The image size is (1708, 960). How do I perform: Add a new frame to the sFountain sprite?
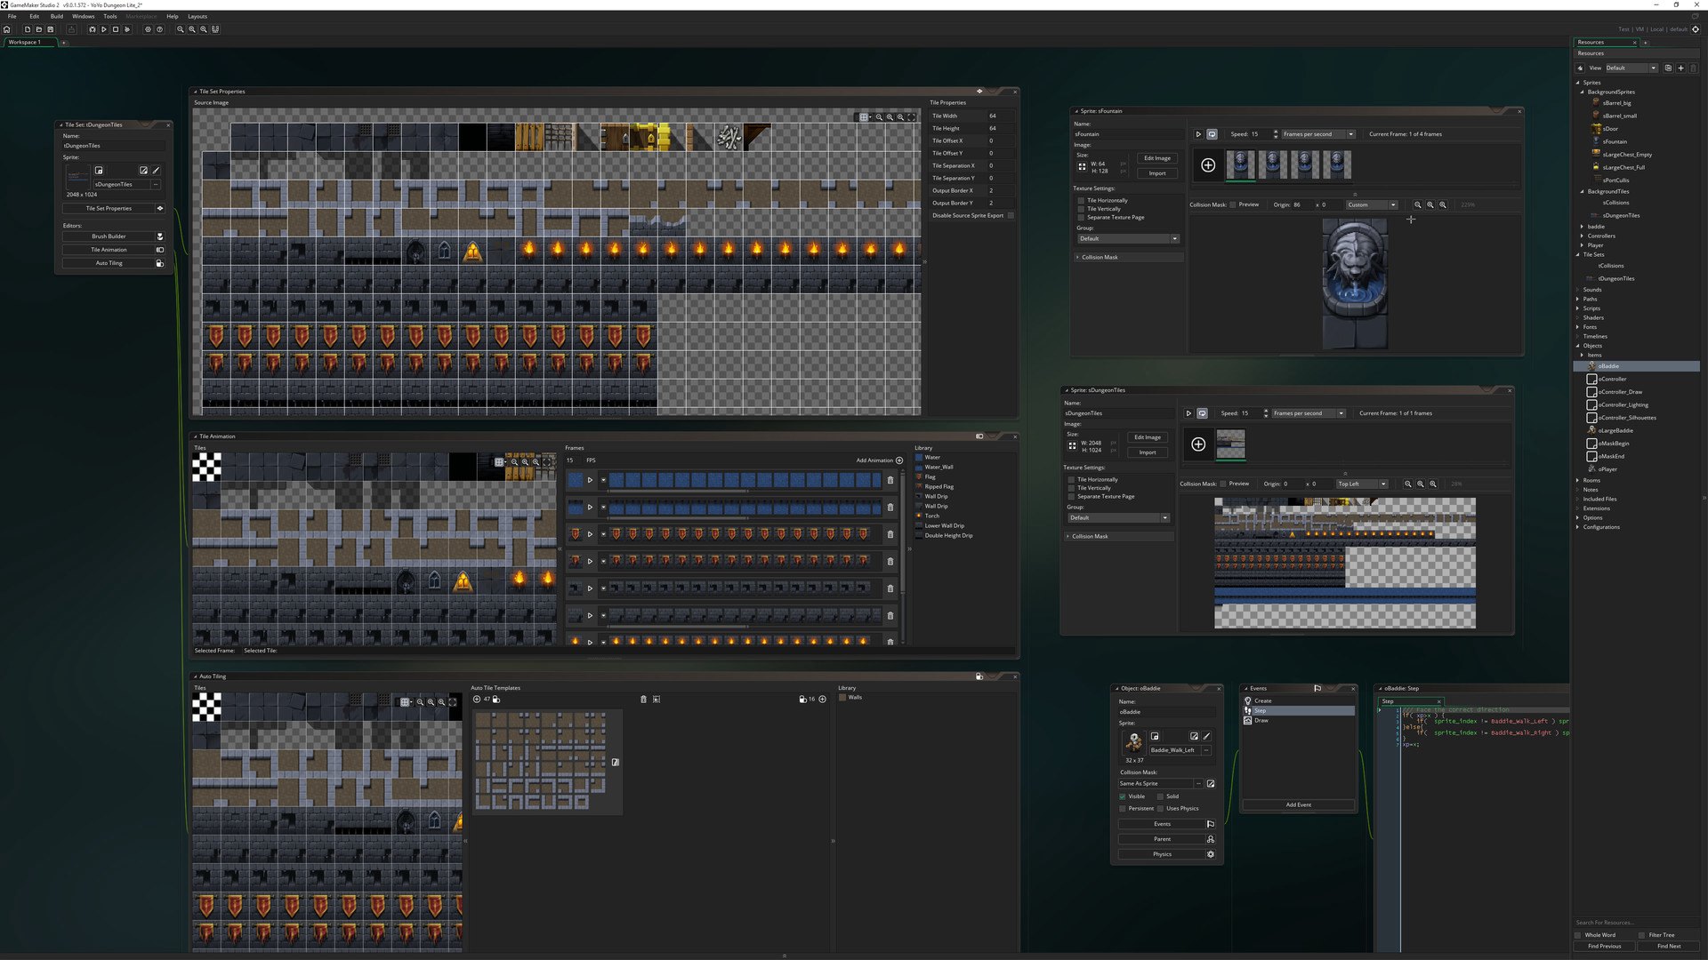pos(1207,165)
